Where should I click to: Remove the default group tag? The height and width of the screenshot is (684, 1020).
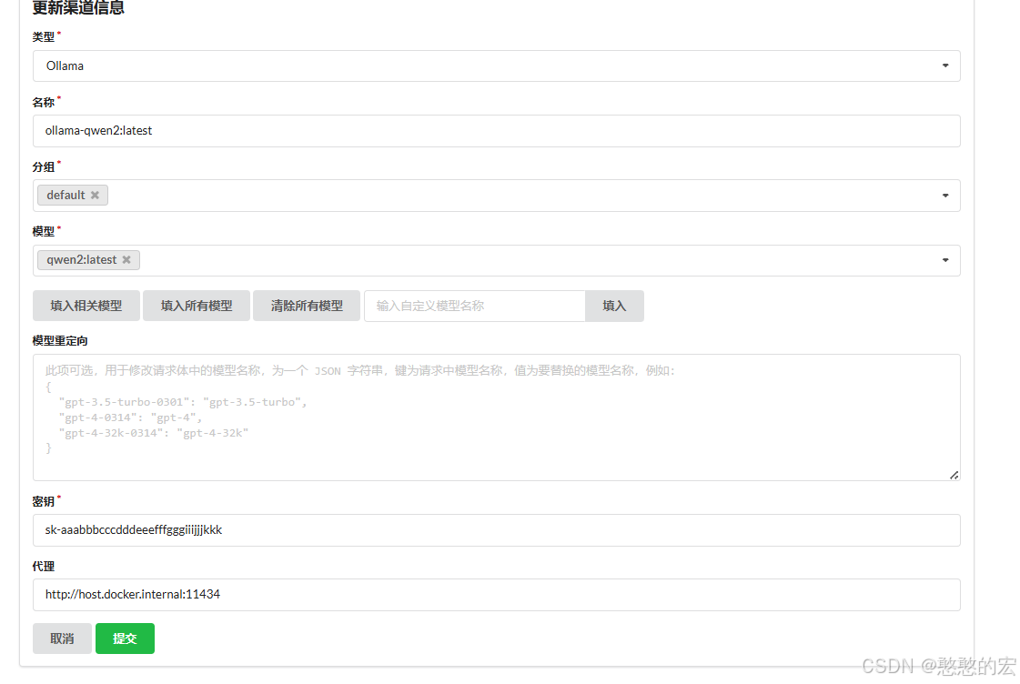[x=95, y=195]
